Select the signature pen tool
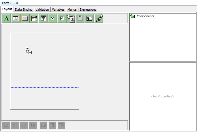Screen dimensions: 197x132 (99, 18)
